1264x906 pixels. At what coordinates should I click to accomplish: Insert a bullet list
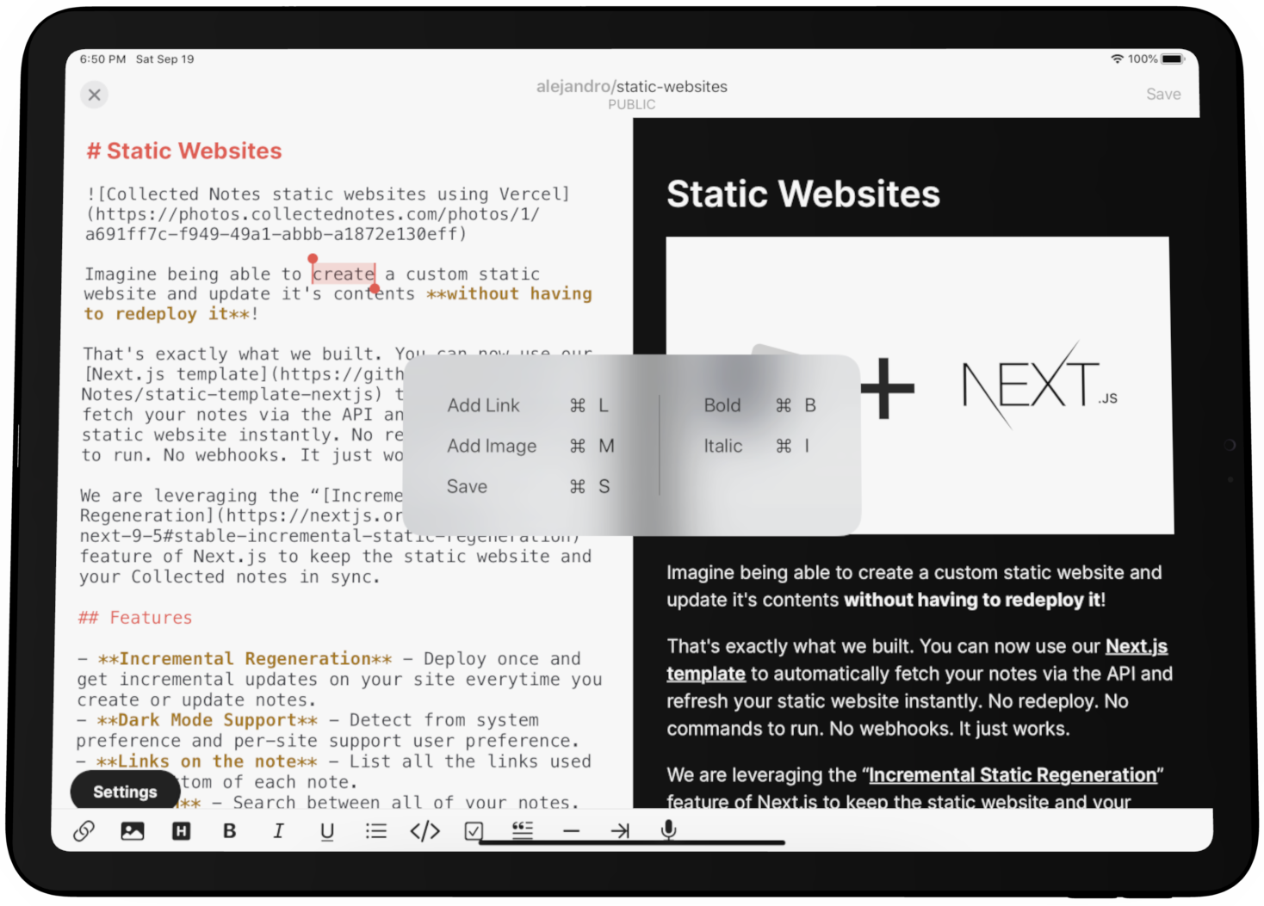376,830
